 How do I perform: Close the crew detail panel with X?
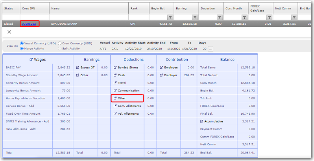click(x=9, y=32)
